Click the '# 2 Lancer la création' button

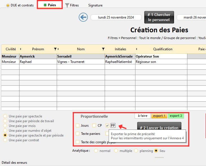(x=159, y=127)
